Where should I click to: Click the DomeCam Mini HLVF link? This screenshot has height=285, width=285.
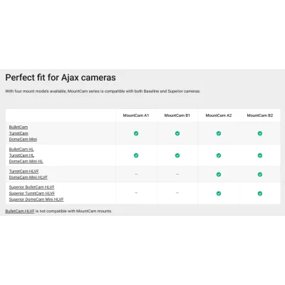click(28, 177)
